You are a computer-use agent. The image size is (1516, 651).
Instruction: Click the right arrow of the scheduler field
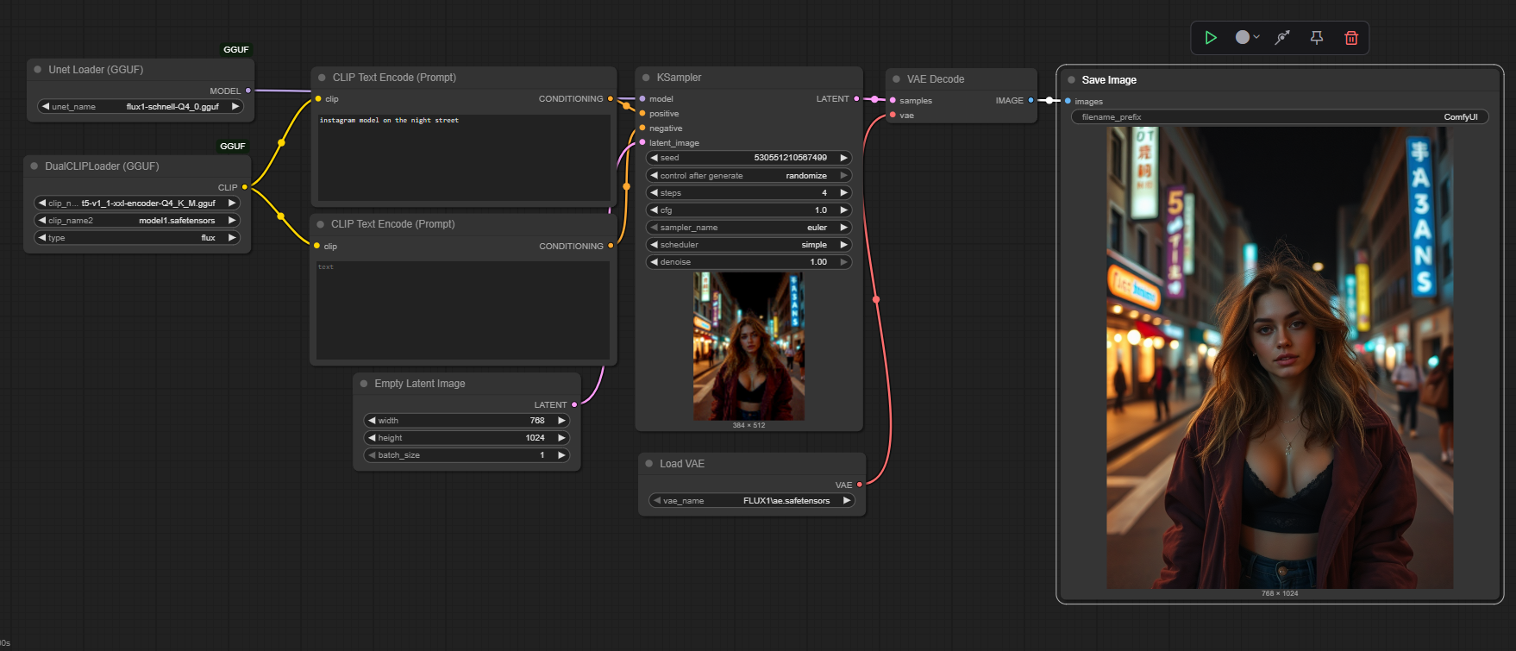(843, 245)
